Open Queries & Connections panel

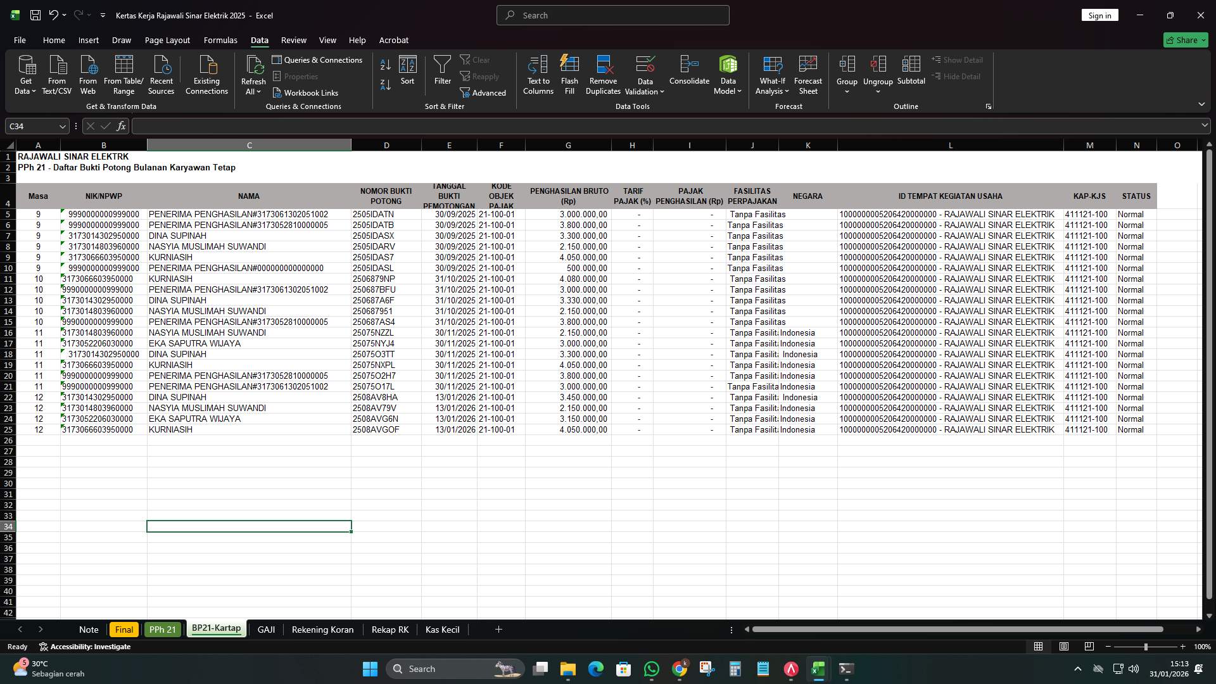coord(318,60)
